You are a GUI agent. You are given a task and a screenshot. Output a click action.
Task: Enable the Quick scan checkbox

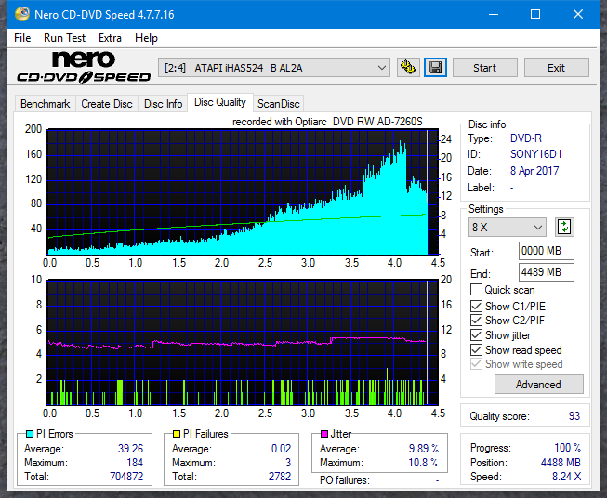pos(476,290)
